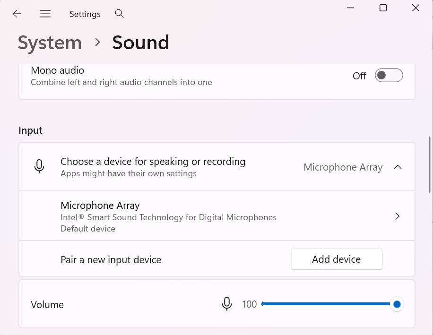Viewport: 433px width, 335px height.
Task: Click the search icon in Settings
Action: 119,14
